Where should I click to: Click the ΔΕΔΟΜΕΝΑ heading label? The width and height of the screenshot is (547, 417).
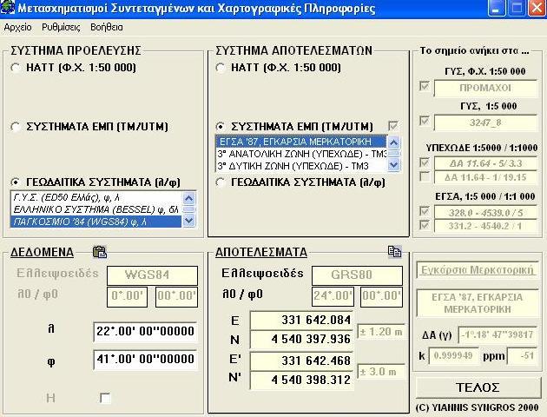coord(42,252)
